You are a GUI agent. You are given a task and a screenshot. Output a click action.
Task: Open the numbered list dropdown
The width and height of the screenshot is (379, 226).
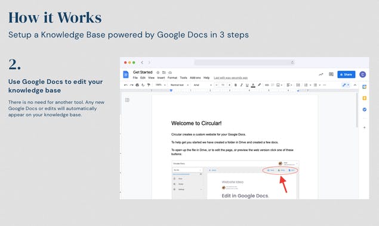click(x=307, y=85)
